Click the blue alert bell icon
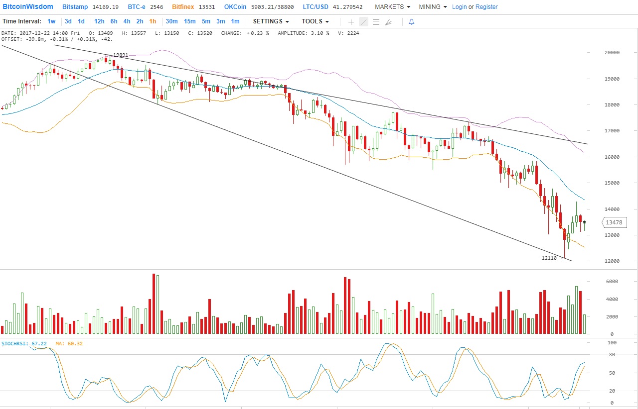638x409 pixels. (x=411, y=22)
